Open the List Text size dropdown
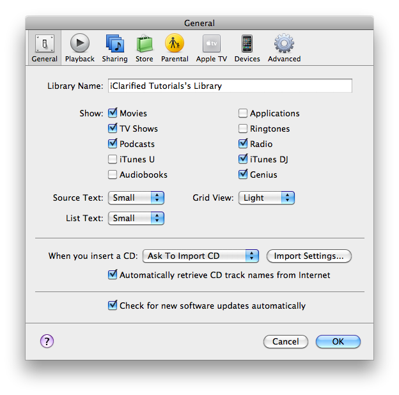The width and height of the screenshot is (399, 395). pos(136,218)
